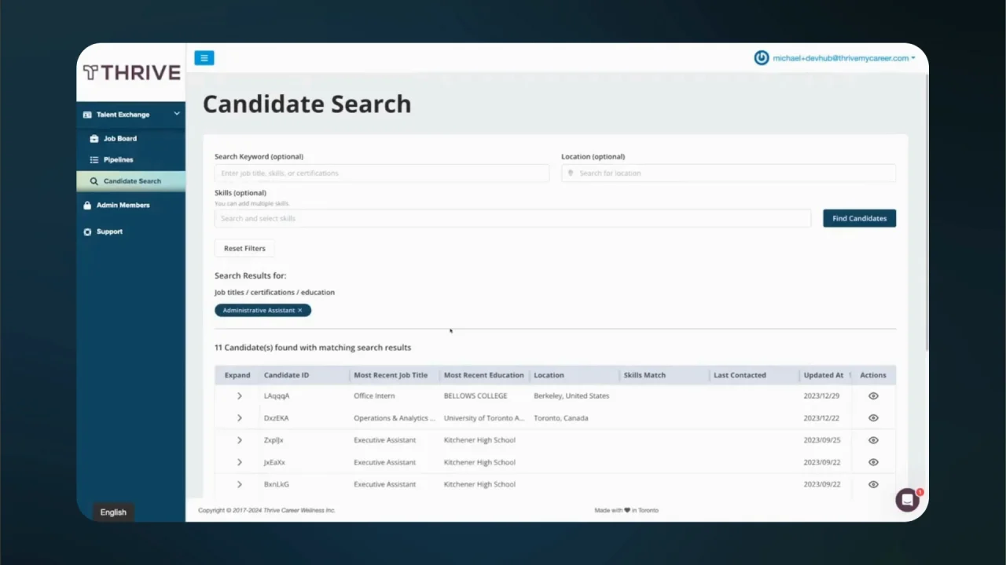Click the Job Board briefcase icon
The width and height of the screenshot is (1006, 565).
click(x=94, y=139)
